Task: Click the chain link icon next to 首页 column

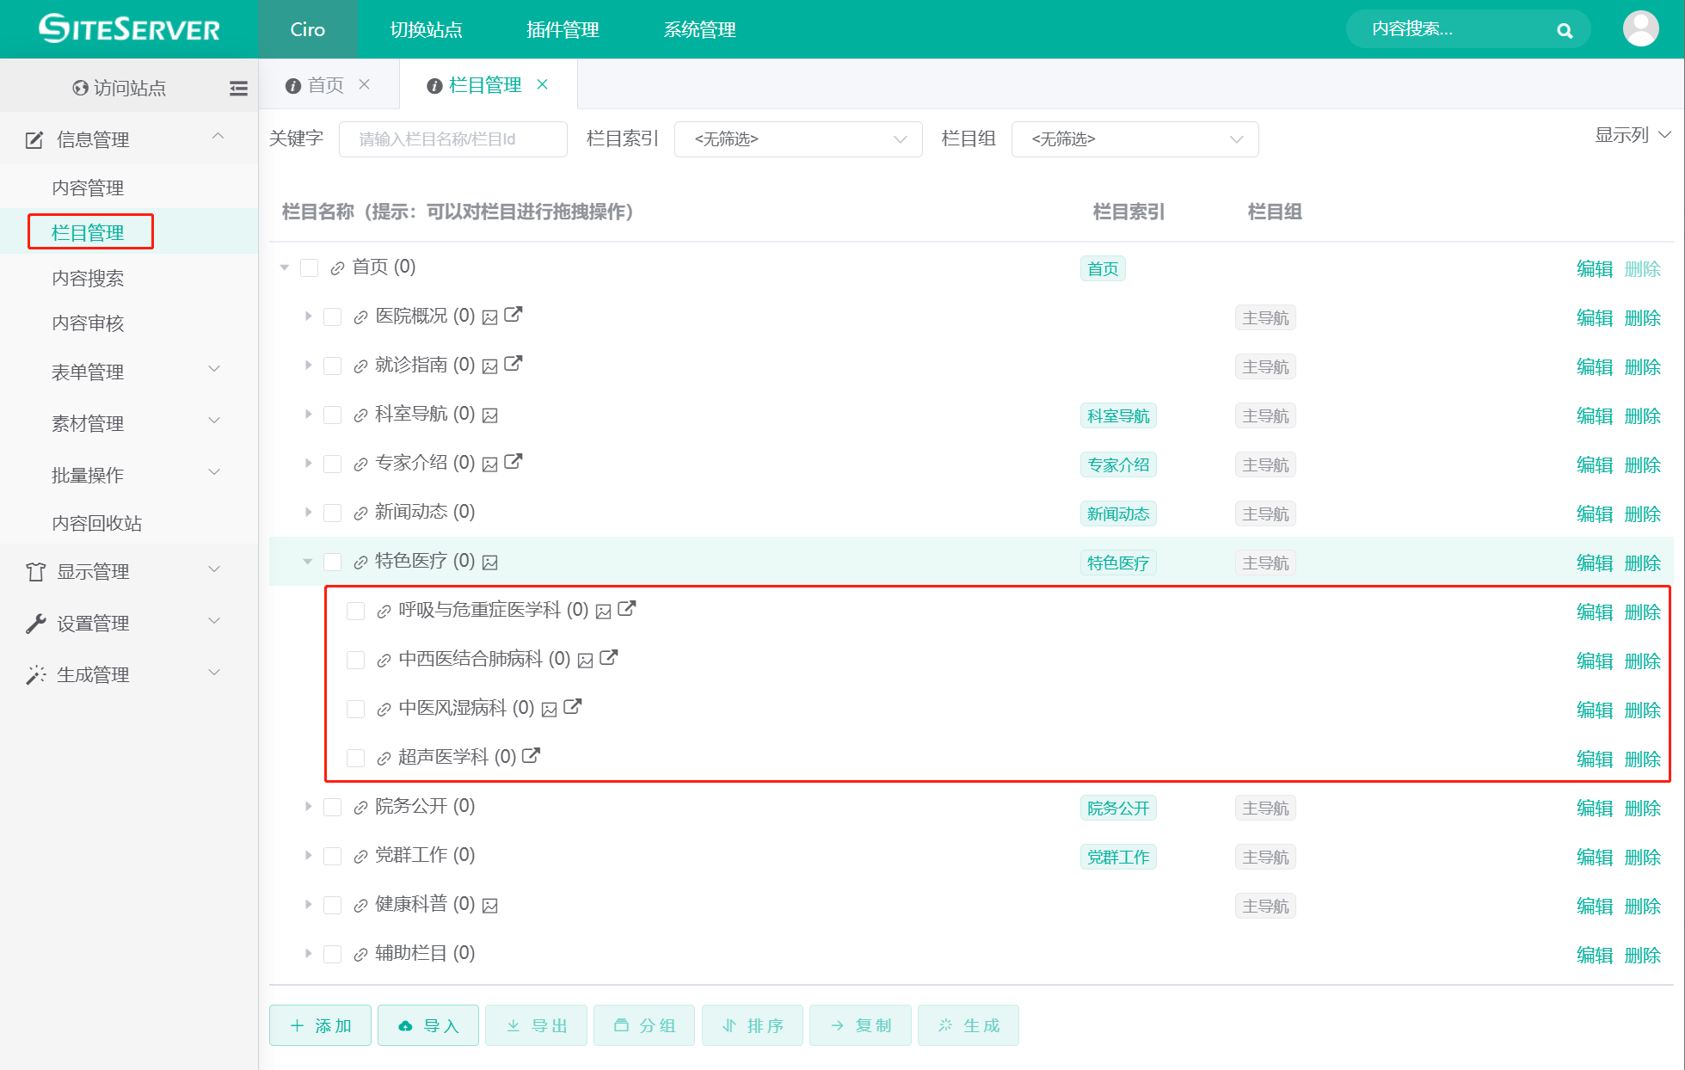Action: coord(336,267)
